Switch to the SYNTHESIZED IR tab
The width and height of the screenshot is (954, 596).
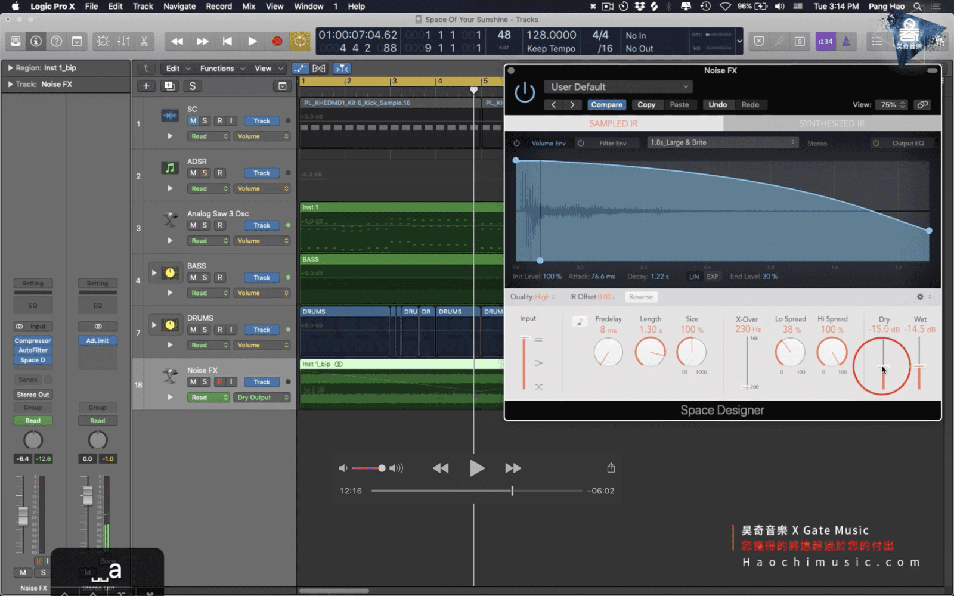point(832,123)
